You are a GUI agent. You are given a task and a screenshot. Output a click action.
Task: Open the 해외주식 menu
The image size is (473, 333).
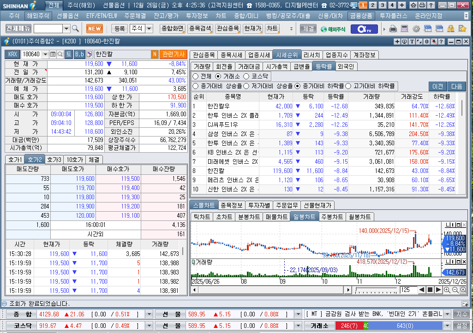[38, 16]
